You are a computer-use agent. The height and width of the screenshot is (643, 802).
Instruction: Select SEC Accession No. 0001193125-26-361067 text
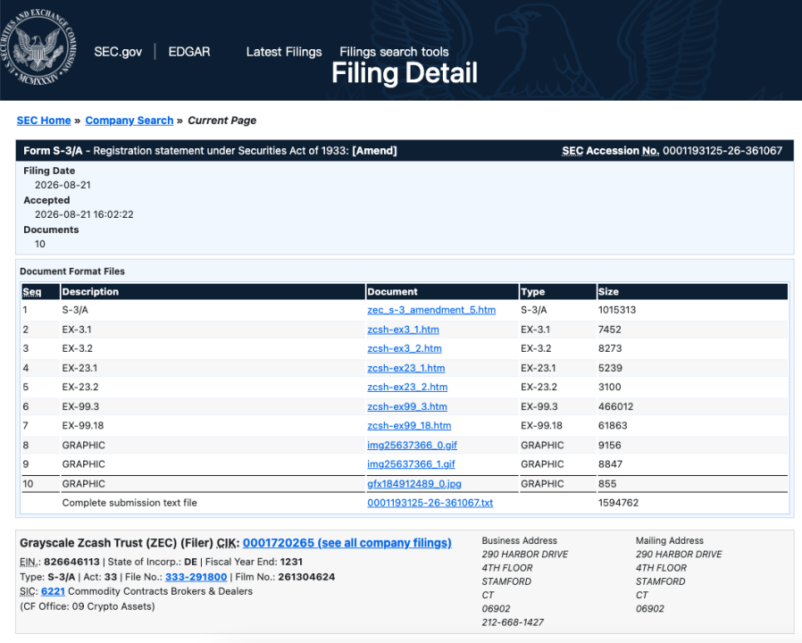673,151
